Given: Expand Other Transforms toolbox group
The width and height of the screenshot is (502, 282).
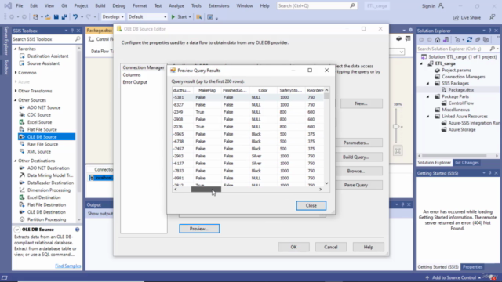Looking at the screenshot, I should (16, 91).
